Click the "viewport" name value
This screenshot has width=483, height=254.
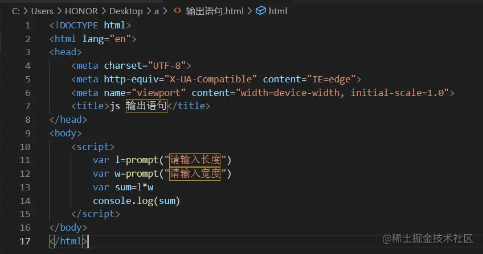point(159,93)
